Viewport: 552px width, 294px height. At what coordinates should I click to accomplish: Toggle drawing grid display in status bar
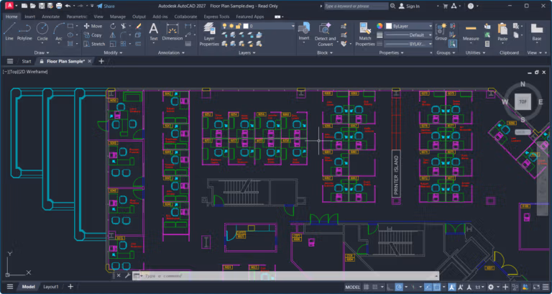(x=367, y=287)
